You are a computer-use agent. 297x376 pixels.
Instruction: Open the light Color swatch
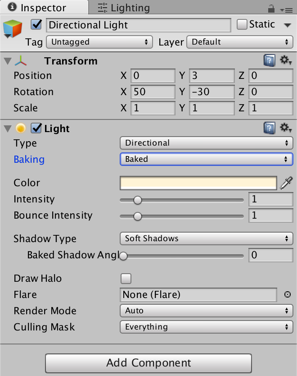(198, 183)
